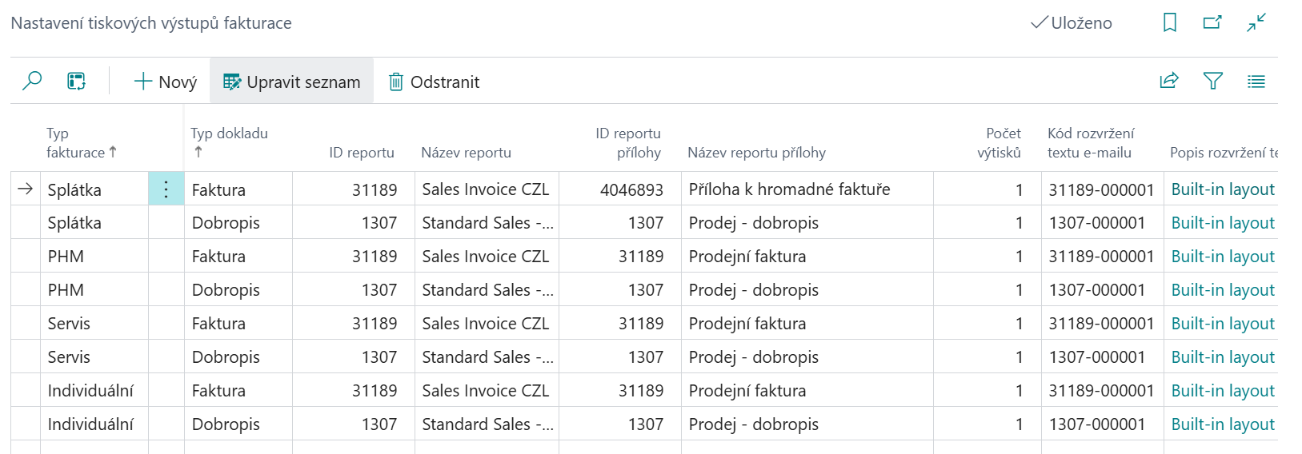Open Built-in layout link in Individuální Dobropis row
Screen dimensions: 1302x454
pyautogui.click(x=1222, y=424)
